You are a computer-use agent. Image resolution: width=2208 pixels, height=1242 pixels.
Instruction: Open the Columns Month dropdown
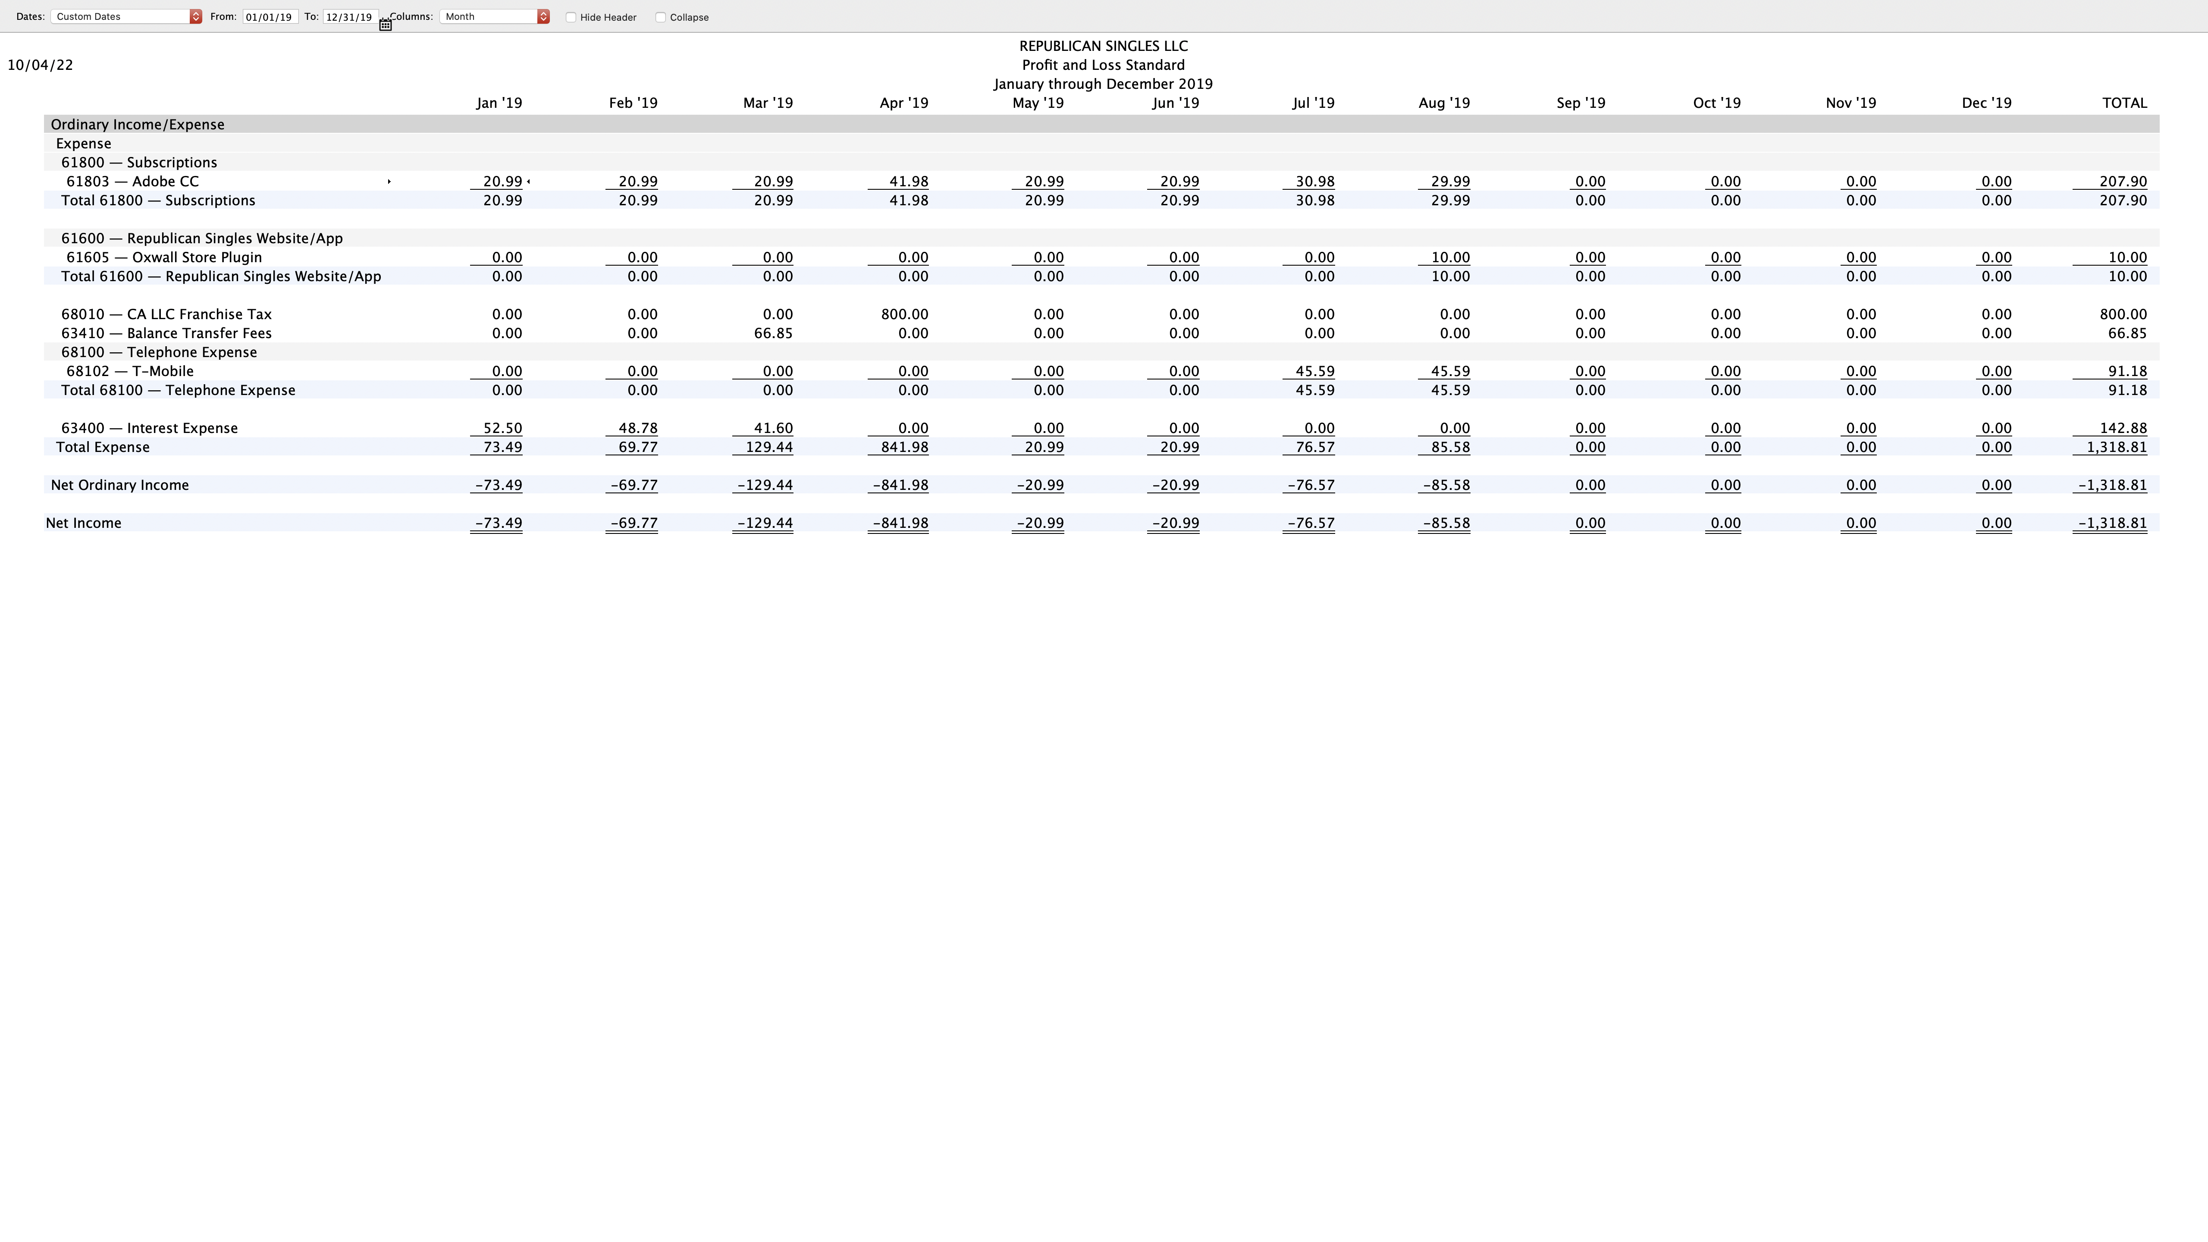pos(495,16)
